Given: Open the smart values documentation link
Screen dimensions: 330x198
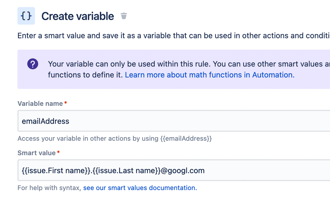Looking at the screenshot, I should 140,188.
